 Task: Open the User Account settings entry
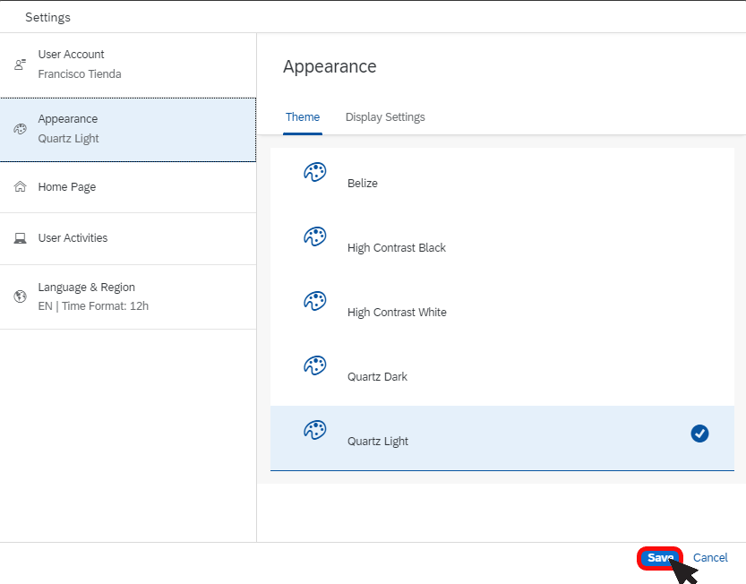click(128, 64)
